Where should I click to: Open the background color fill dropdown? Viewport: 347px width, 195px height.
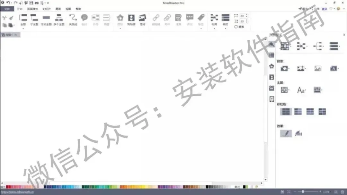coord(285,68)
